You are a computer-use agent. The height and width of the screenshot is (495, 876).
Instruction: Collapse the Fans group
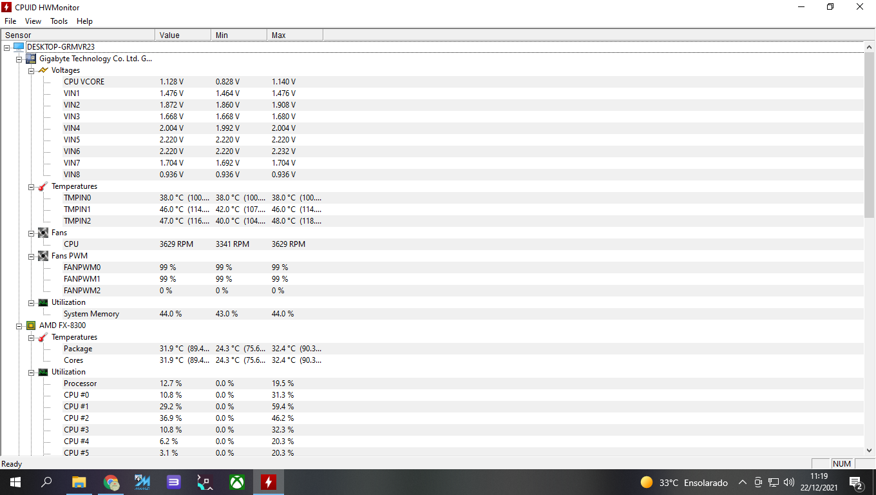point(31,233)
